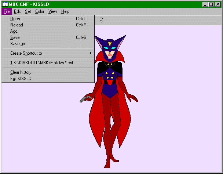
Task: Open the Color menu
Action: (40, 11)
